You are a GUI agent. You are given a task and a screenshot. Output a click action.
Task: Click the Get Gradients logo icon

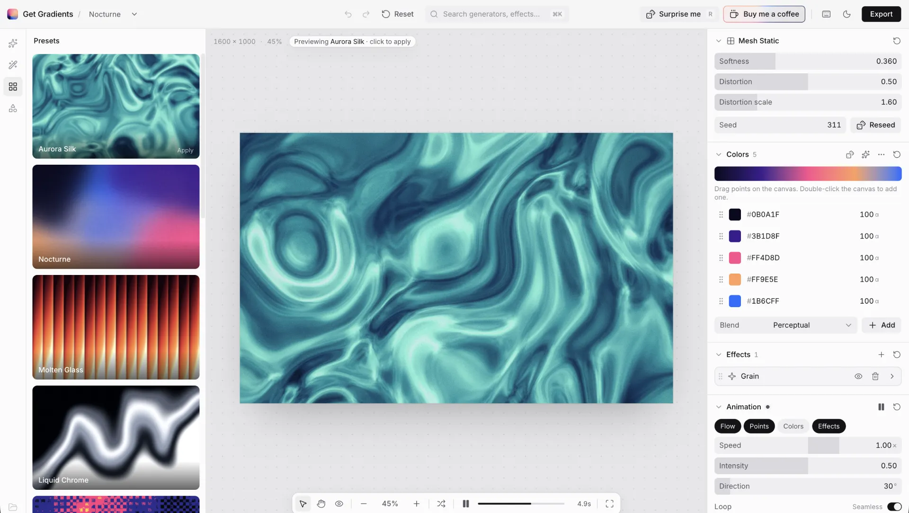coord(13,14)
